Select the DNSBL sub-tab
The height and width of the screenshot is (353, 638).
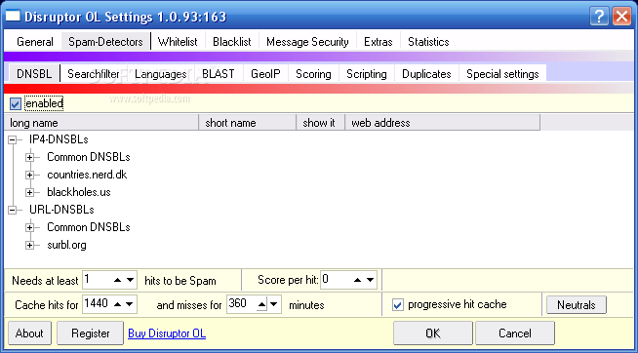click(34, 73)
